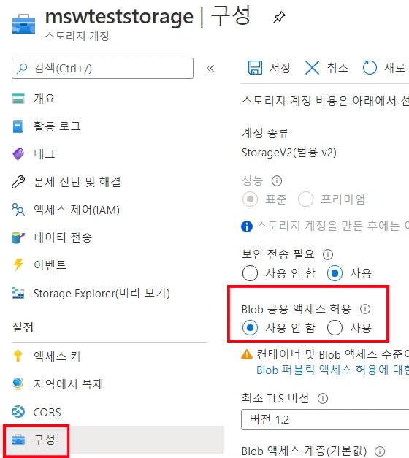Click the 지역에서 복제 globe icon

point(18,383)
